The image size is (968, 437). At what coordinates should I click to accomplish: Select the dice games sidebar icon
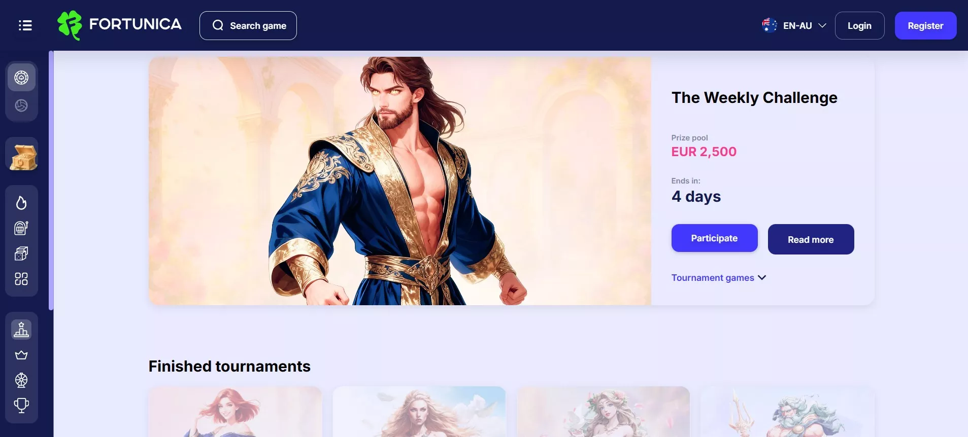pos(21,253)
